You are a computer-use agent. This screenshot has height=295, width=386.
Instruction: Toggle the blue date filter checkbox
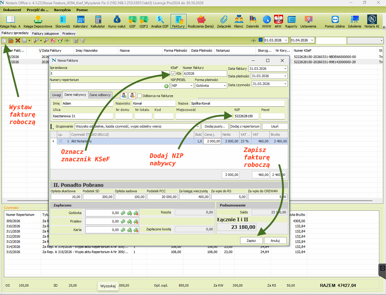[260, 40]
